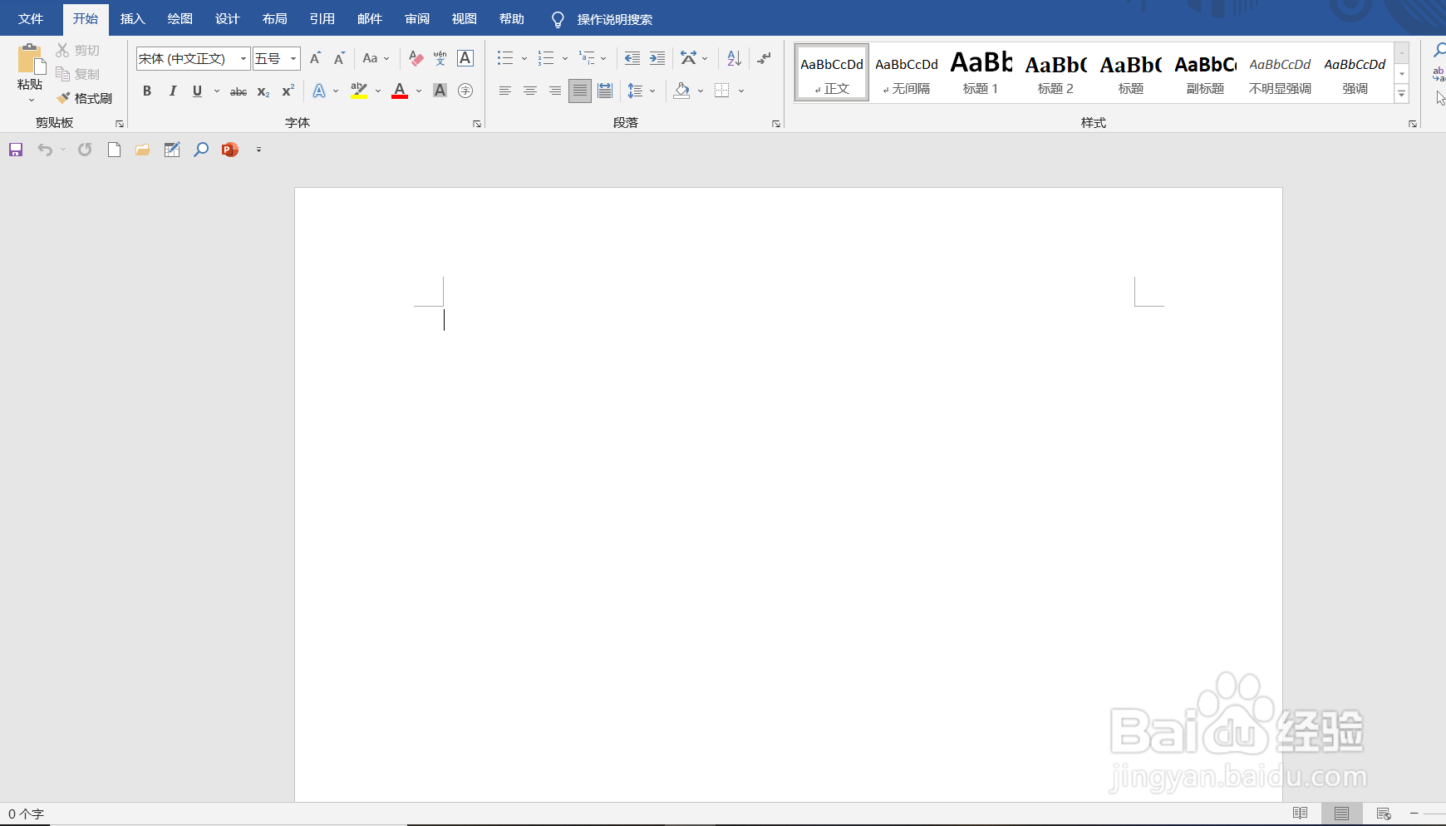This screenshot has height=826, width=1446.
Task: Click the Redo/repeat icon in quick access toolbar
Action: 85,150
